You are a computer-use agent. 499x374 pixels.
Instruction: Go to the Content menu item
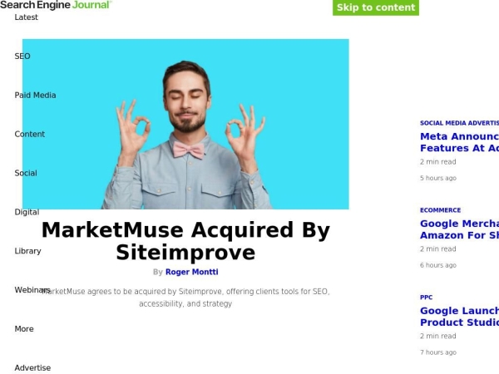pos(30,134)
